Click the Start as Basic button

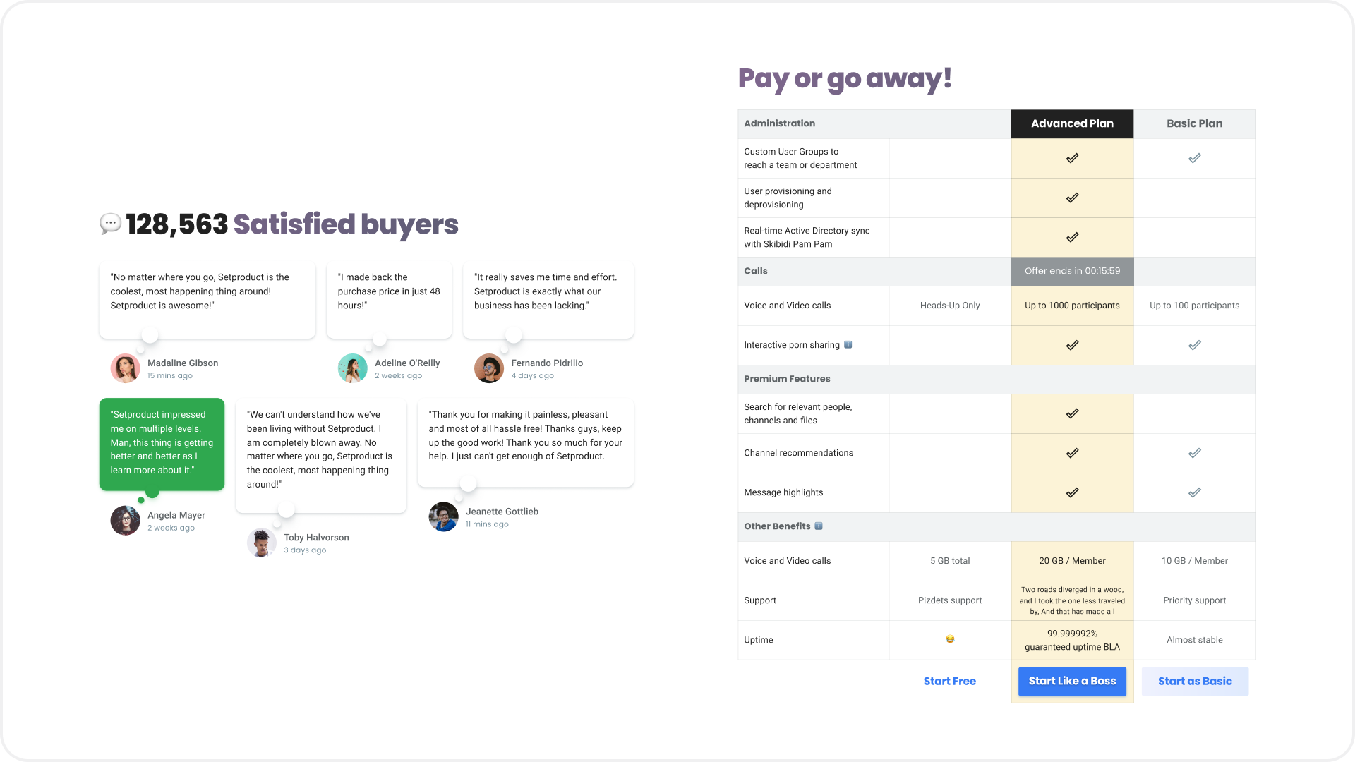pyautogui.click(x=1194, y=681)
